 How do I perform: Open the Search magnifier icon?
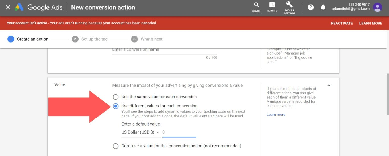pos(257,7)
